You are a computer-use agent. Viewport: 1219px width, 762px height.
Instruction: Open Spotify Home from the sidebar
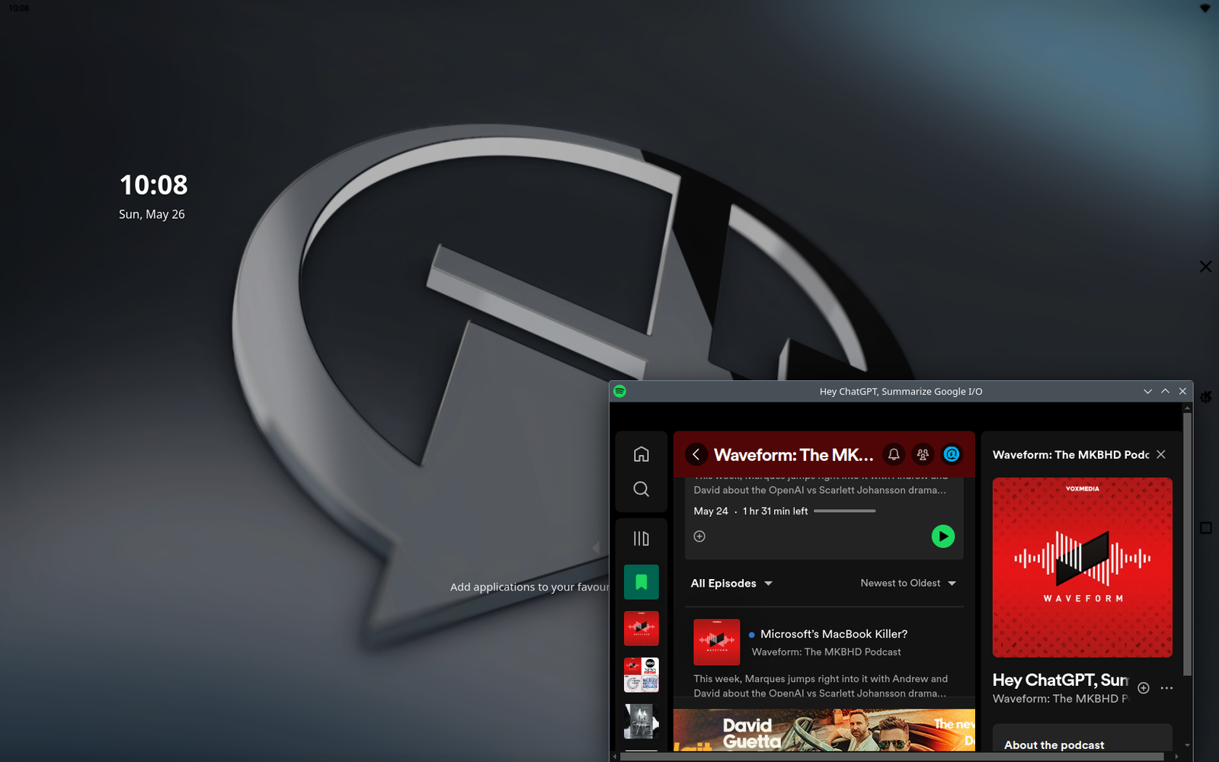(x=641, y=454)
